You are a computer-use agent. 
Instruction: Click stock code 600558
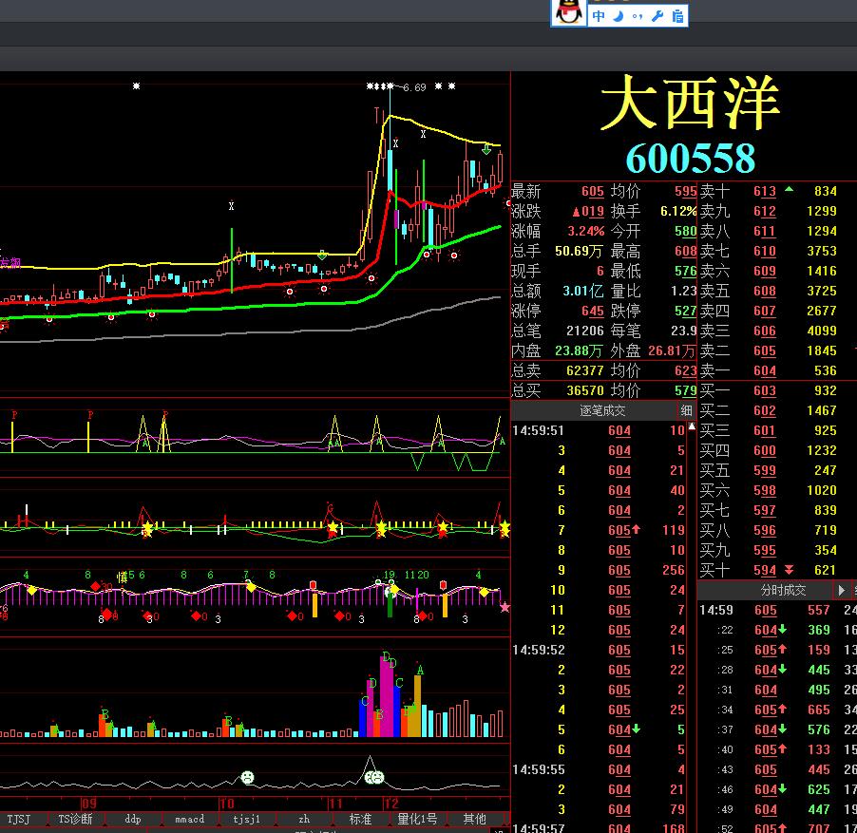(691, 159)
